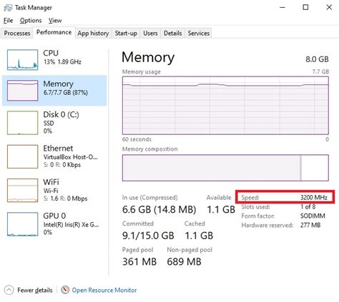The image size is (339, 302).
Task: Select GPU 0 Intel Iris Xe graph
Action: [22, 224]
